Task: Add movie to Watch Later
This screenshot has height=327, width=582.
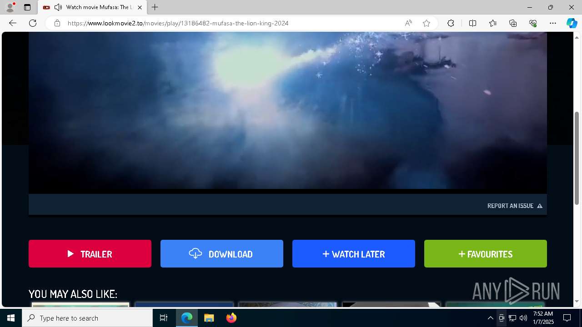Action: coord(354,254)
